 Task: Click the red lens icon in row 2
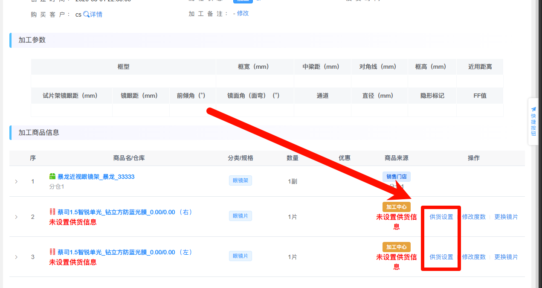click(x=52, y=212)
